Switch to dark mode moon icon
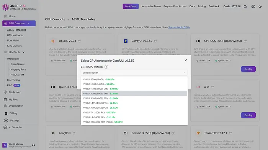Image resolution: width=268 pixels, height=150 pixels. tap(260, 6)
